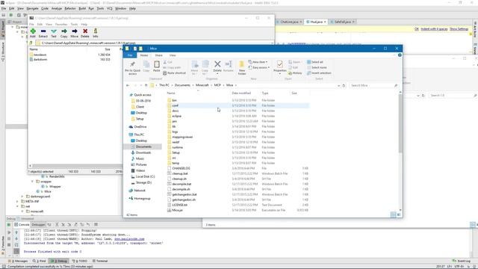Switch Explorer to large icons view
This screenshot has height=269, width=478.
coord(398,214)
